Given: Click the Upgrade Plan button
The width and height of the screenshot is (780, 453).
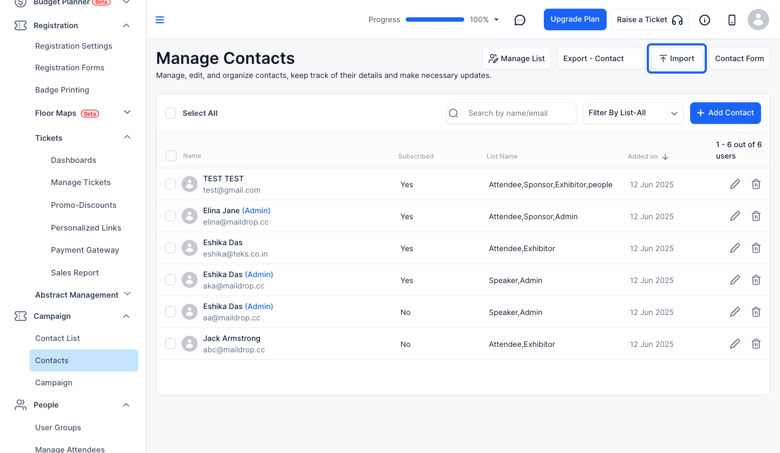Looking at the screenshot, I should (x=575, y=19).
